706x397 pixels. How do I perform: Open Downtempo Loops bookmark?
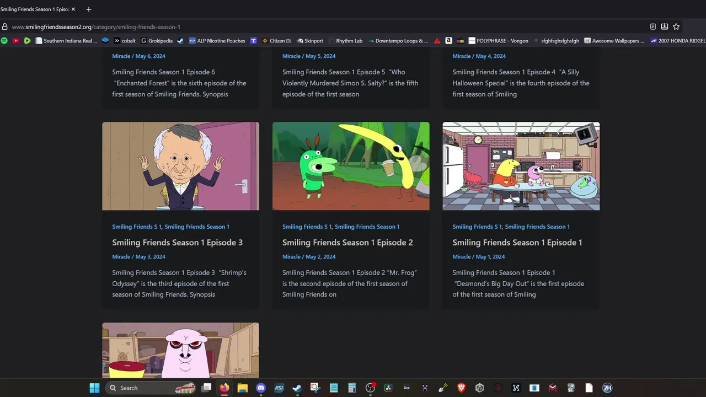point(398,41)
